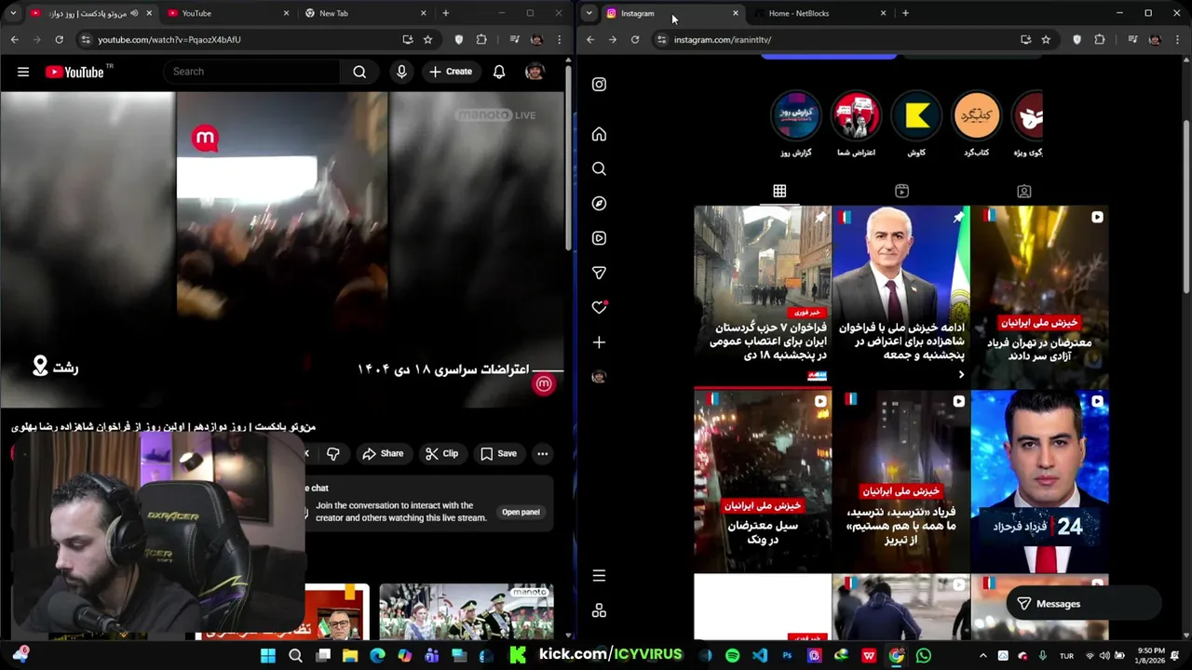This screenshot has height=670, width=1192.
Task: Open Instagram direct messages paper plane
Action: pyautogui.click(x=599, y=273)
